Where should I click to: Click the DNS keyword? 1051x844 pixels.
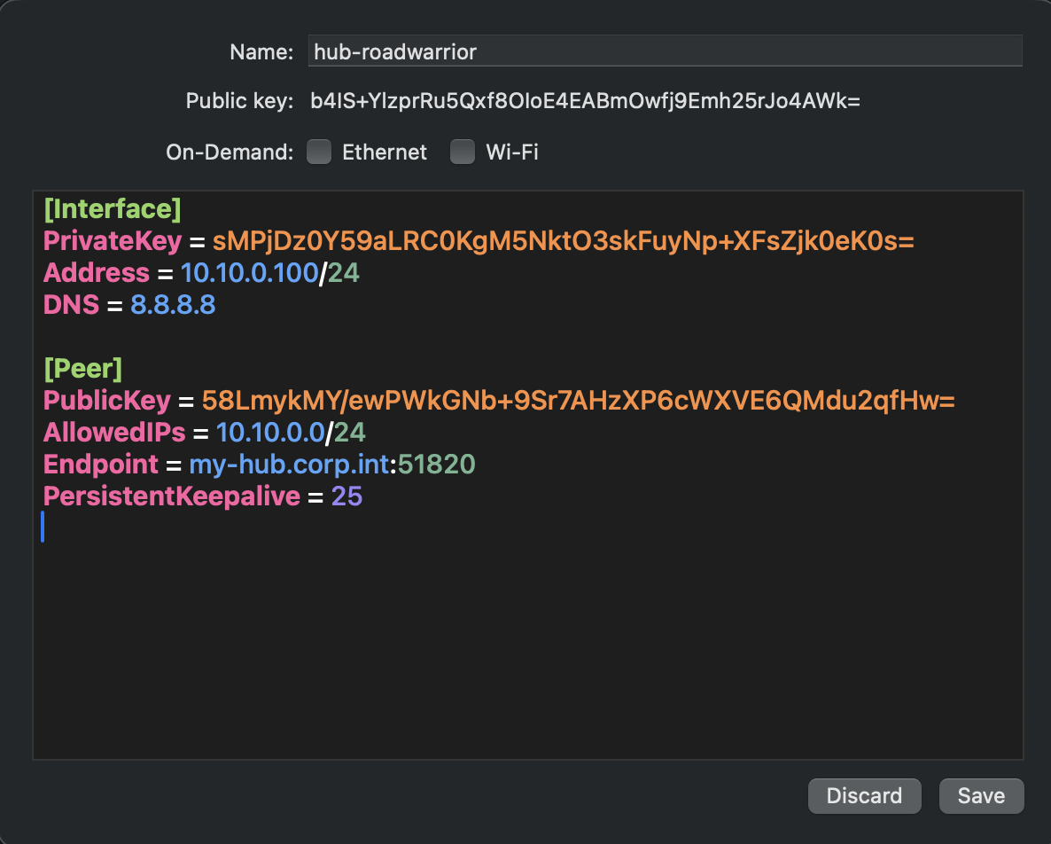pos(72,305)
